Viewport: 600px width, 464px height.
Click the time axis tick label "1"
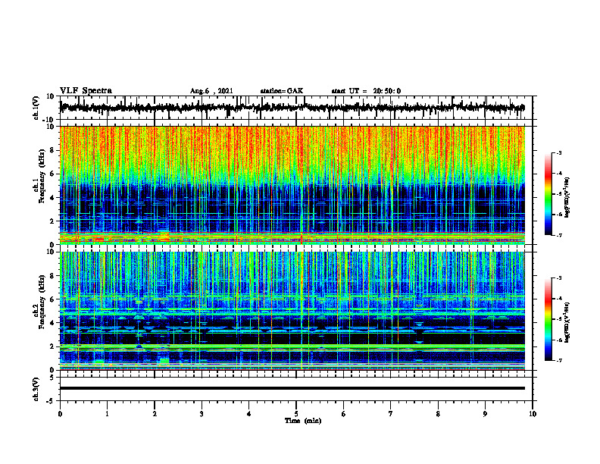(107, 414)
